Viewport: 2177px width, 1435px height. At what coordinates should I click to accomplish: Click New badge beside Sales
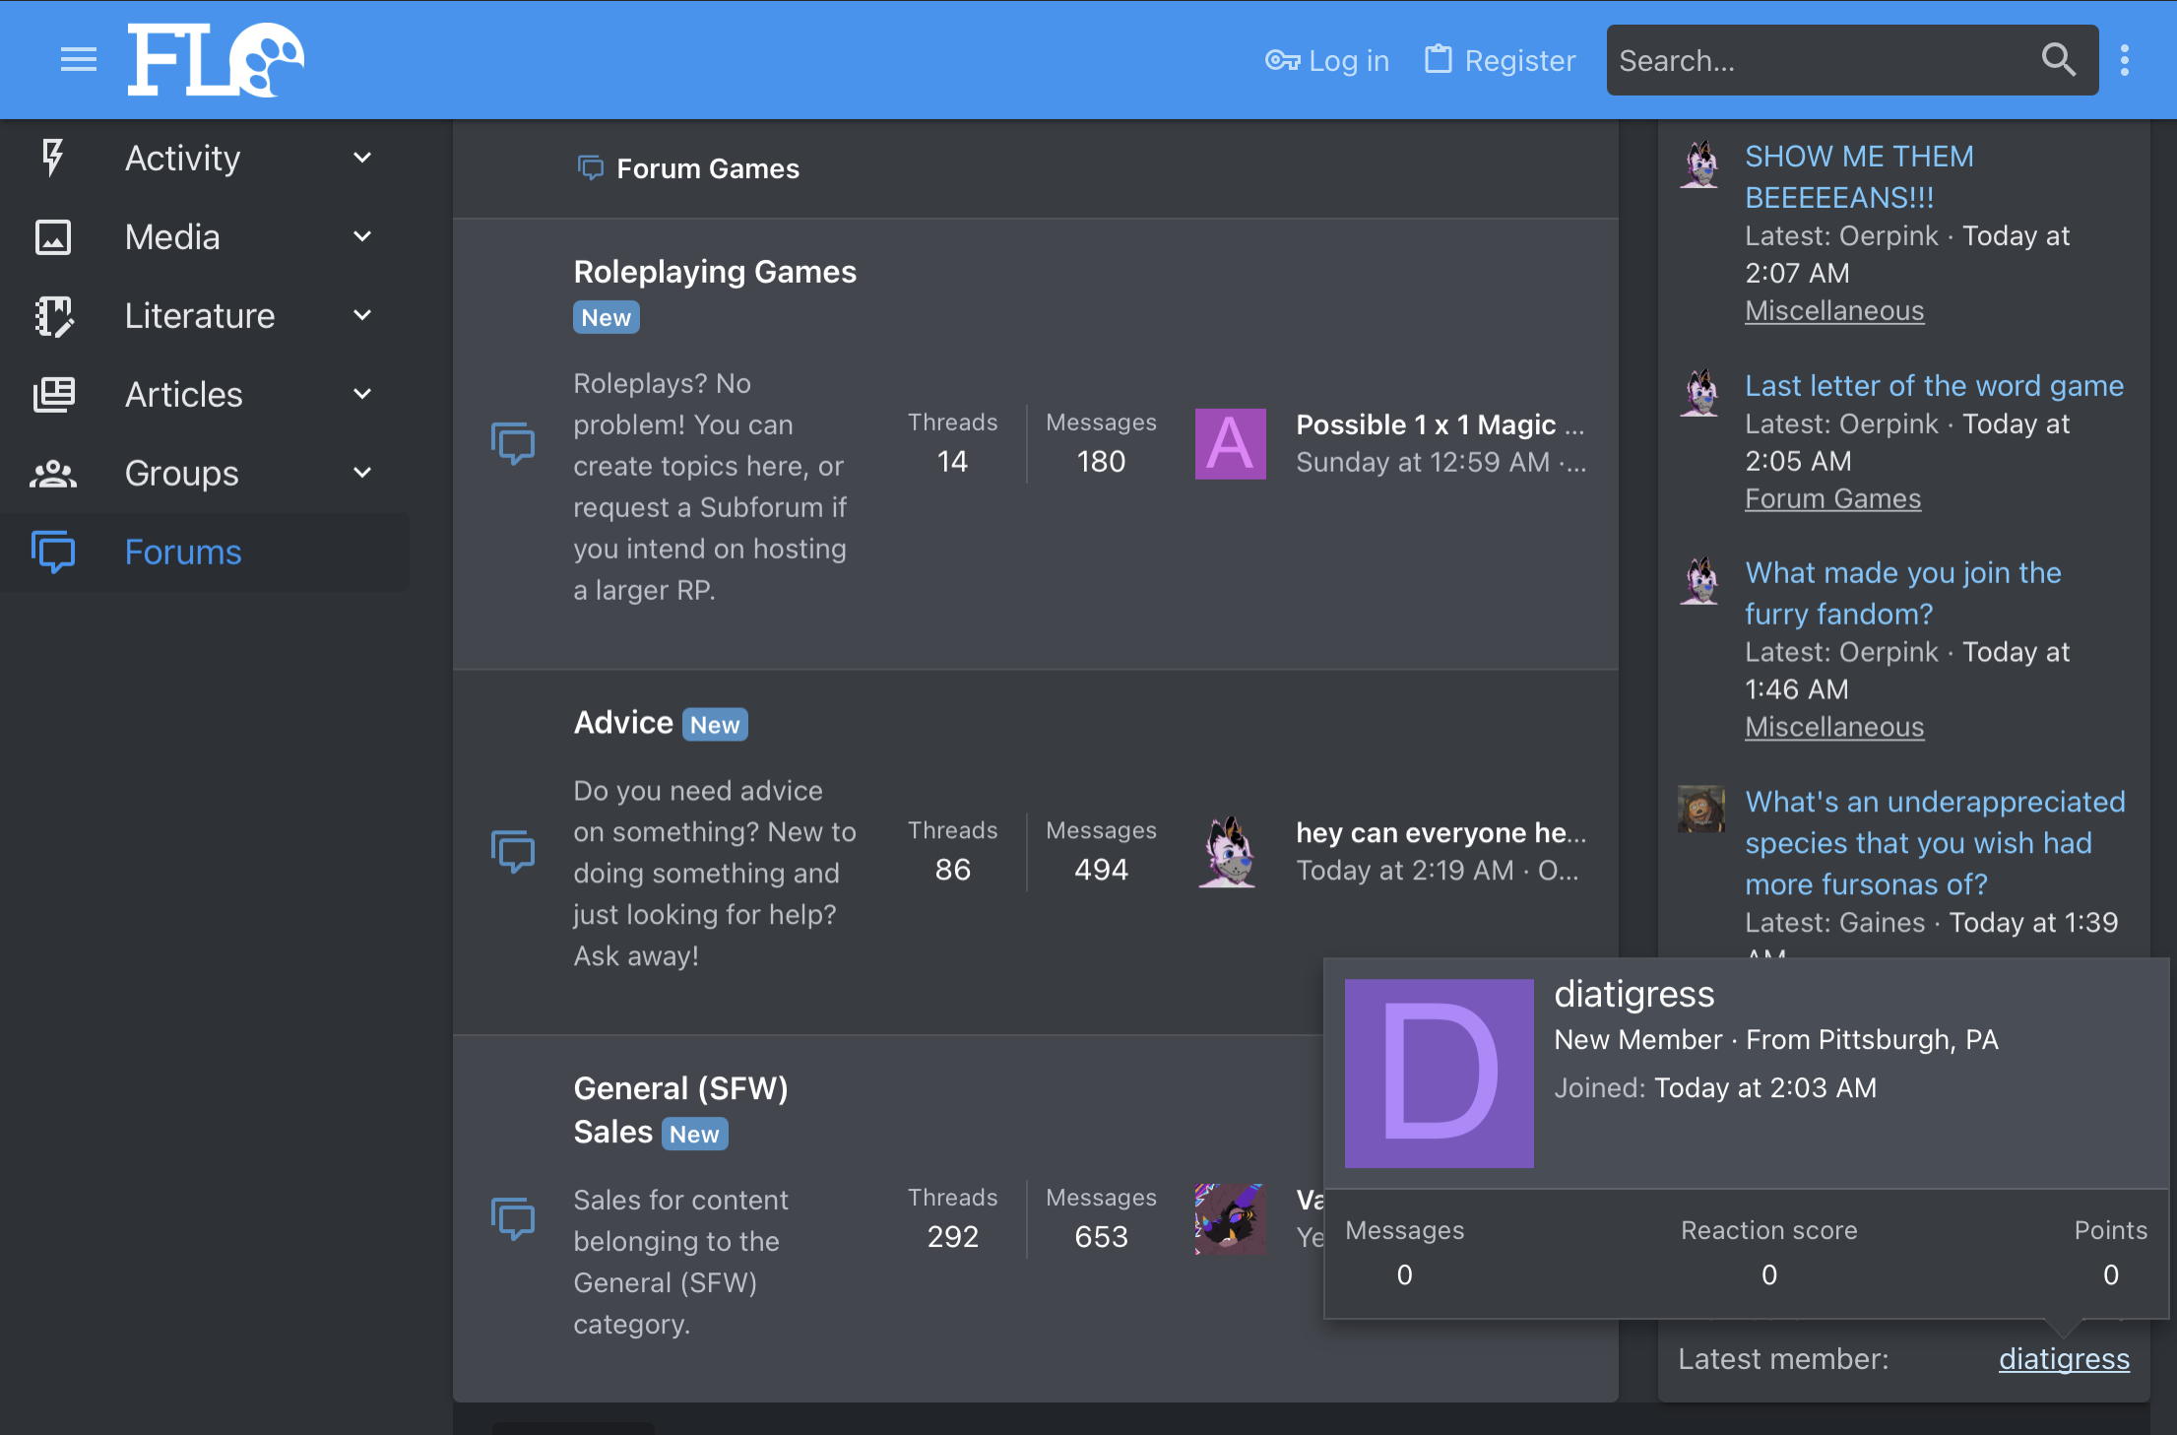point(694,1135)
